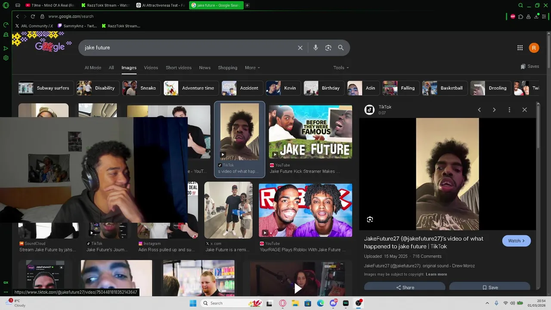Image resolution: width=551 pixels, height=310 pixels.
Task: Filter by Basketball chip
Action: point(444,88)
